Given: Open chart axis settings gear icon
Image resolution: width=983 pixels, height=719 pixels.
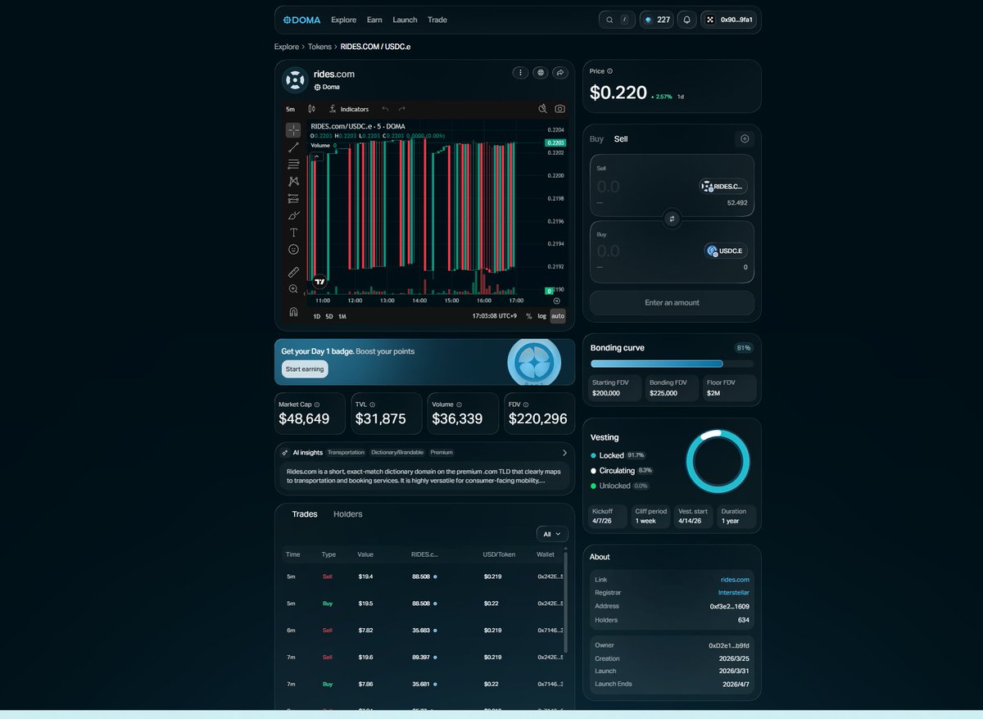Looking at the screenshot, I should [557, 301].
